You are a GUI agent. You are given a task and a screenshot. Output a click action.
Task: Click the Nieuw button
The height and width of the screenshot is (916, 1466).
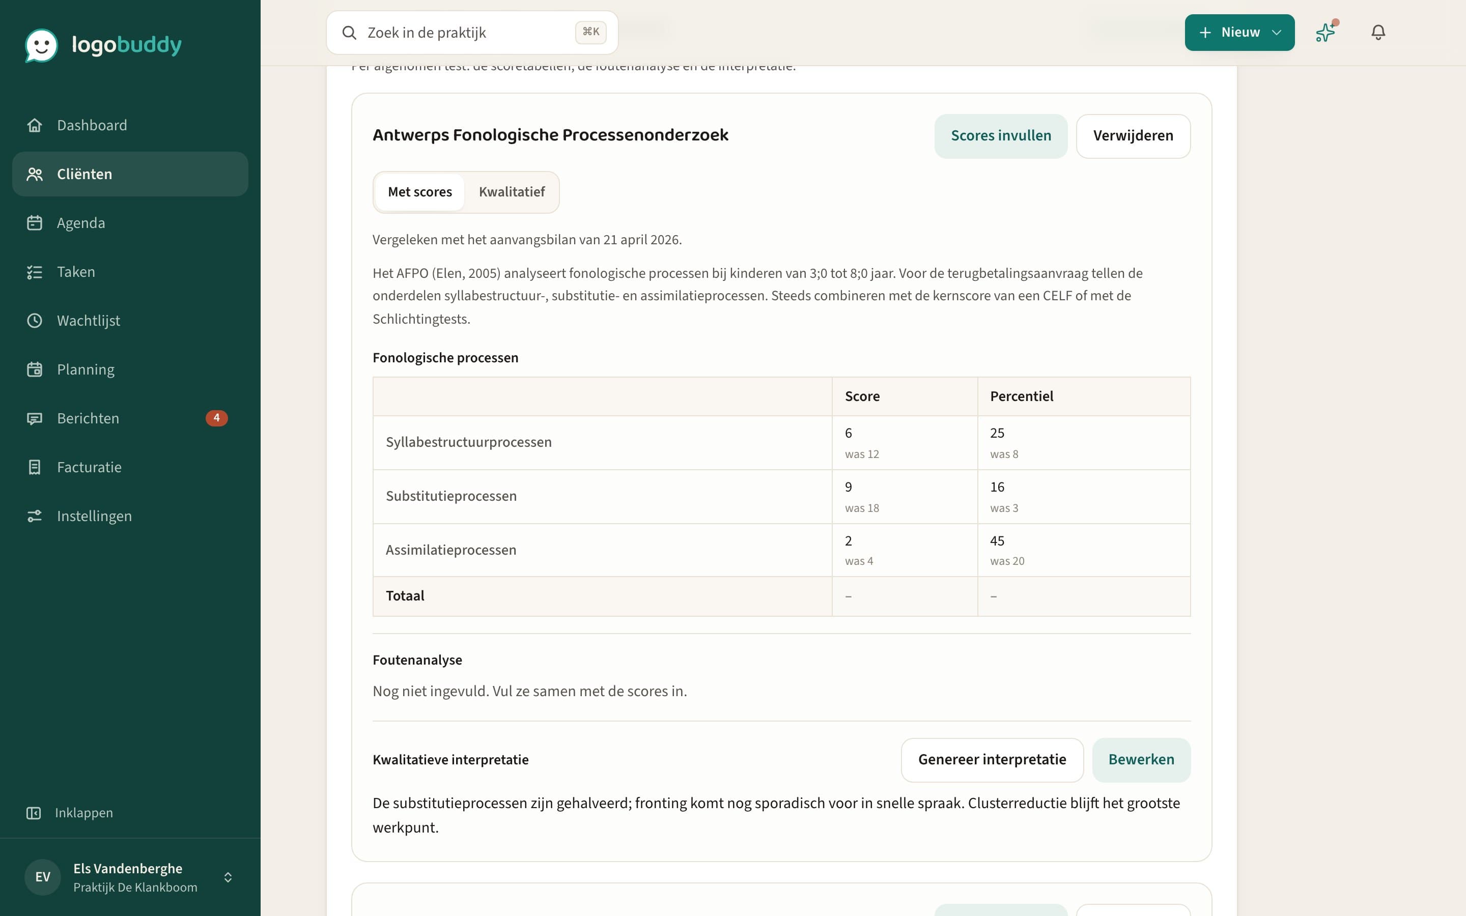(1239, 33)
